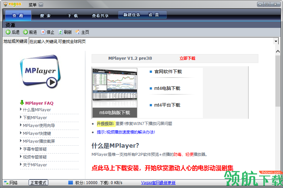This screenshot has width=283, height=188.
Task: Open the MPlayer FAQ heading link
Action: [39, 103]
